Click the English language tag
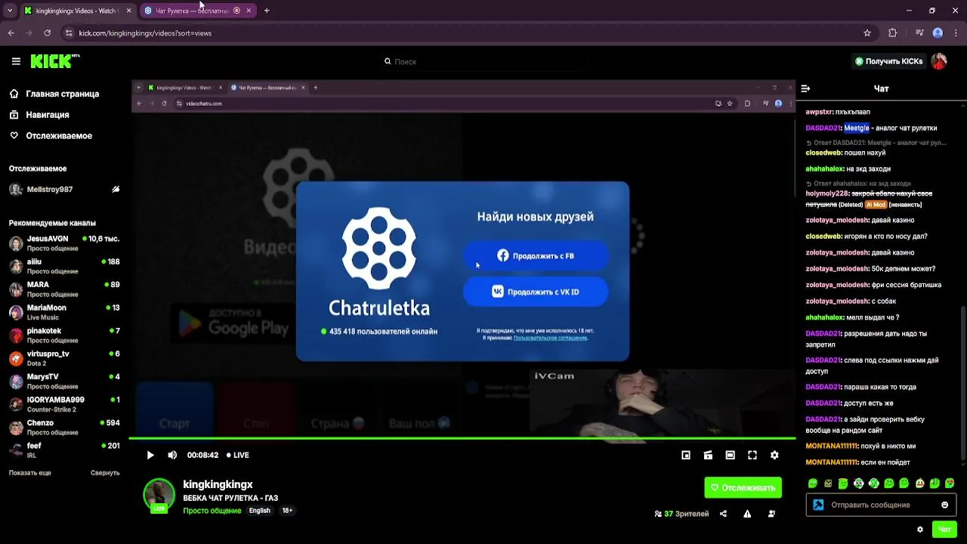This screenshot has height=544, width=967. [259, 511]
